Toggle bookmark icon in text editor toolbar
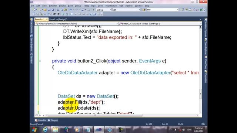Image resolution: width=237 pixels, height=133 pixels. (72, 14)
